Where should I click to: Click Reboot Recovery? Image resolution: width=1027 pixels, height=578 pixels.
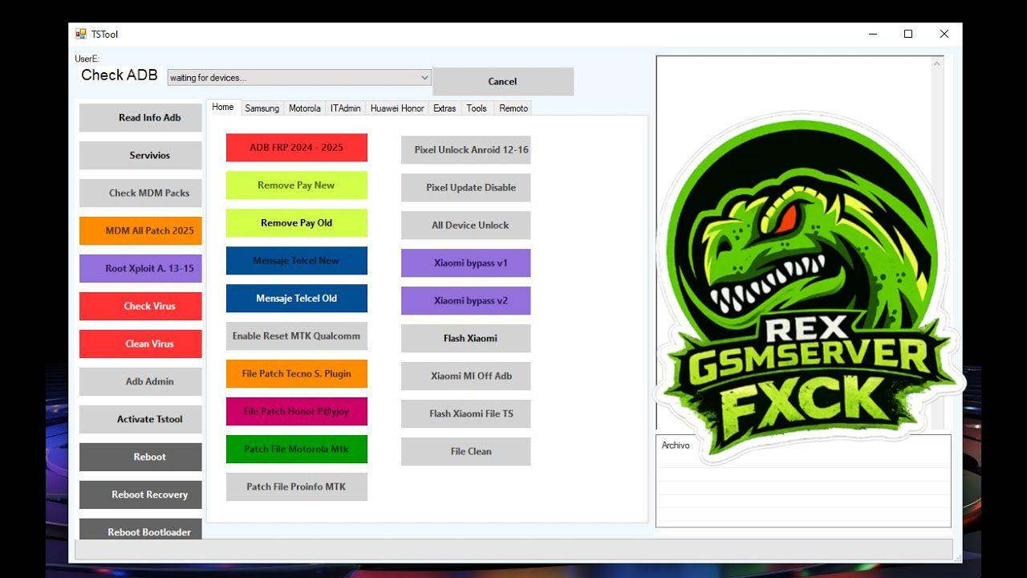point(140,495)
